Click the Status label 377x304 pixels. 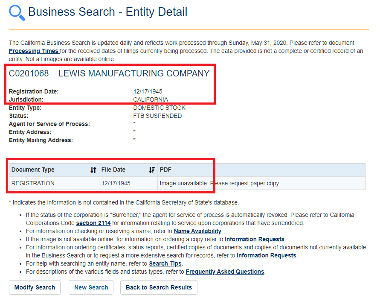pyautogui.click(x=18, y=116)
